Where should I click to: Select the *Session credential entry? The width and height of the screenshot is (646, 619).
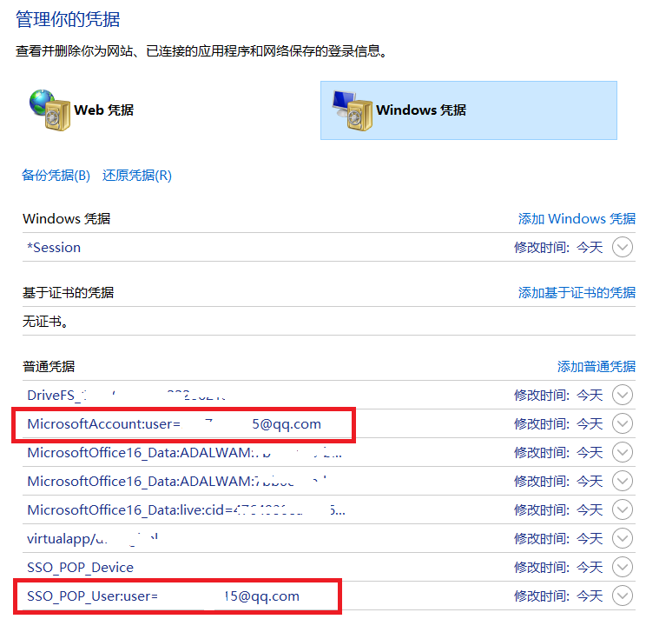(54, 248)
